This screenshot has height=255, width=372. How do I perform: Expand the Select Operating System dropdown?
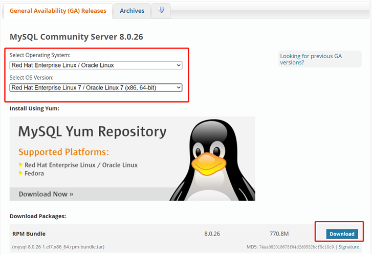(x=96, y=65)
